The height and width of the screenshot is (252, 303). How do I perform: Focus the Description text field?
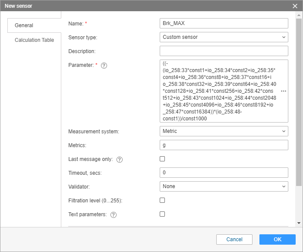click(224, 51)
